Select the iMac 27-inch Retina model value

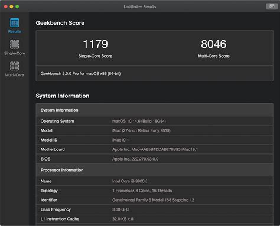(141, 130)
